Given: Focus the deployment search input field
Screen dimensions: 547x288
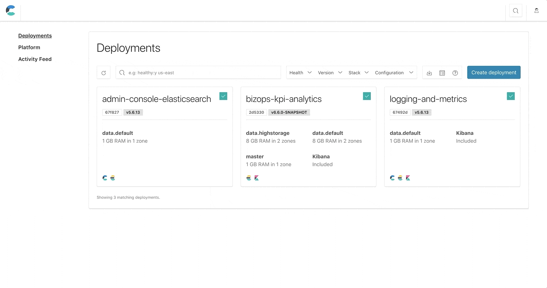Looking at the screenshot, I should 198,72.
